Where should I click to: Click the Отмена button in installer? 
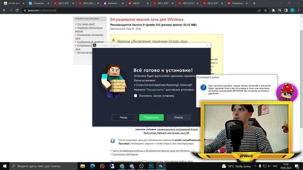pyautogui.click(x=178, y=118)
